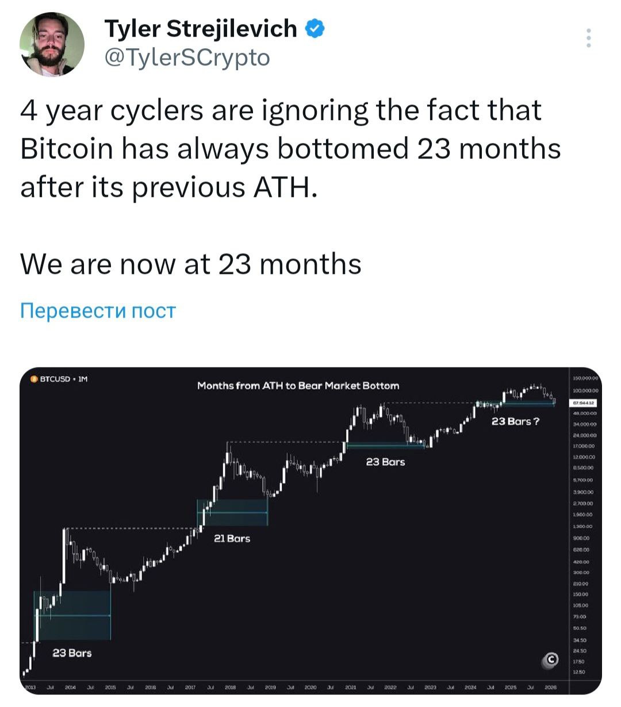Click the "21 Bars" label
This screenshot has height=707, width=621.
232,538
